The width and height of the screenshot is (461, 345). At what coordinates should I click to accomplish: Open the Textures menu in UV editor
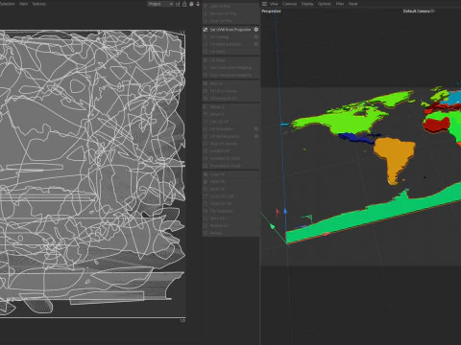[38, 4]
